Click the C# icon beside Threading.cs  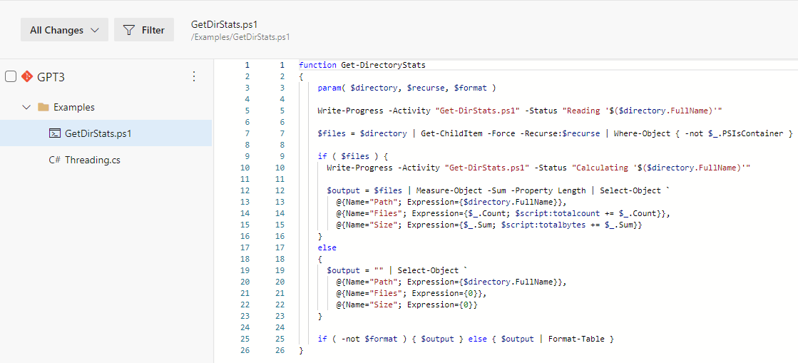(54, 160)
